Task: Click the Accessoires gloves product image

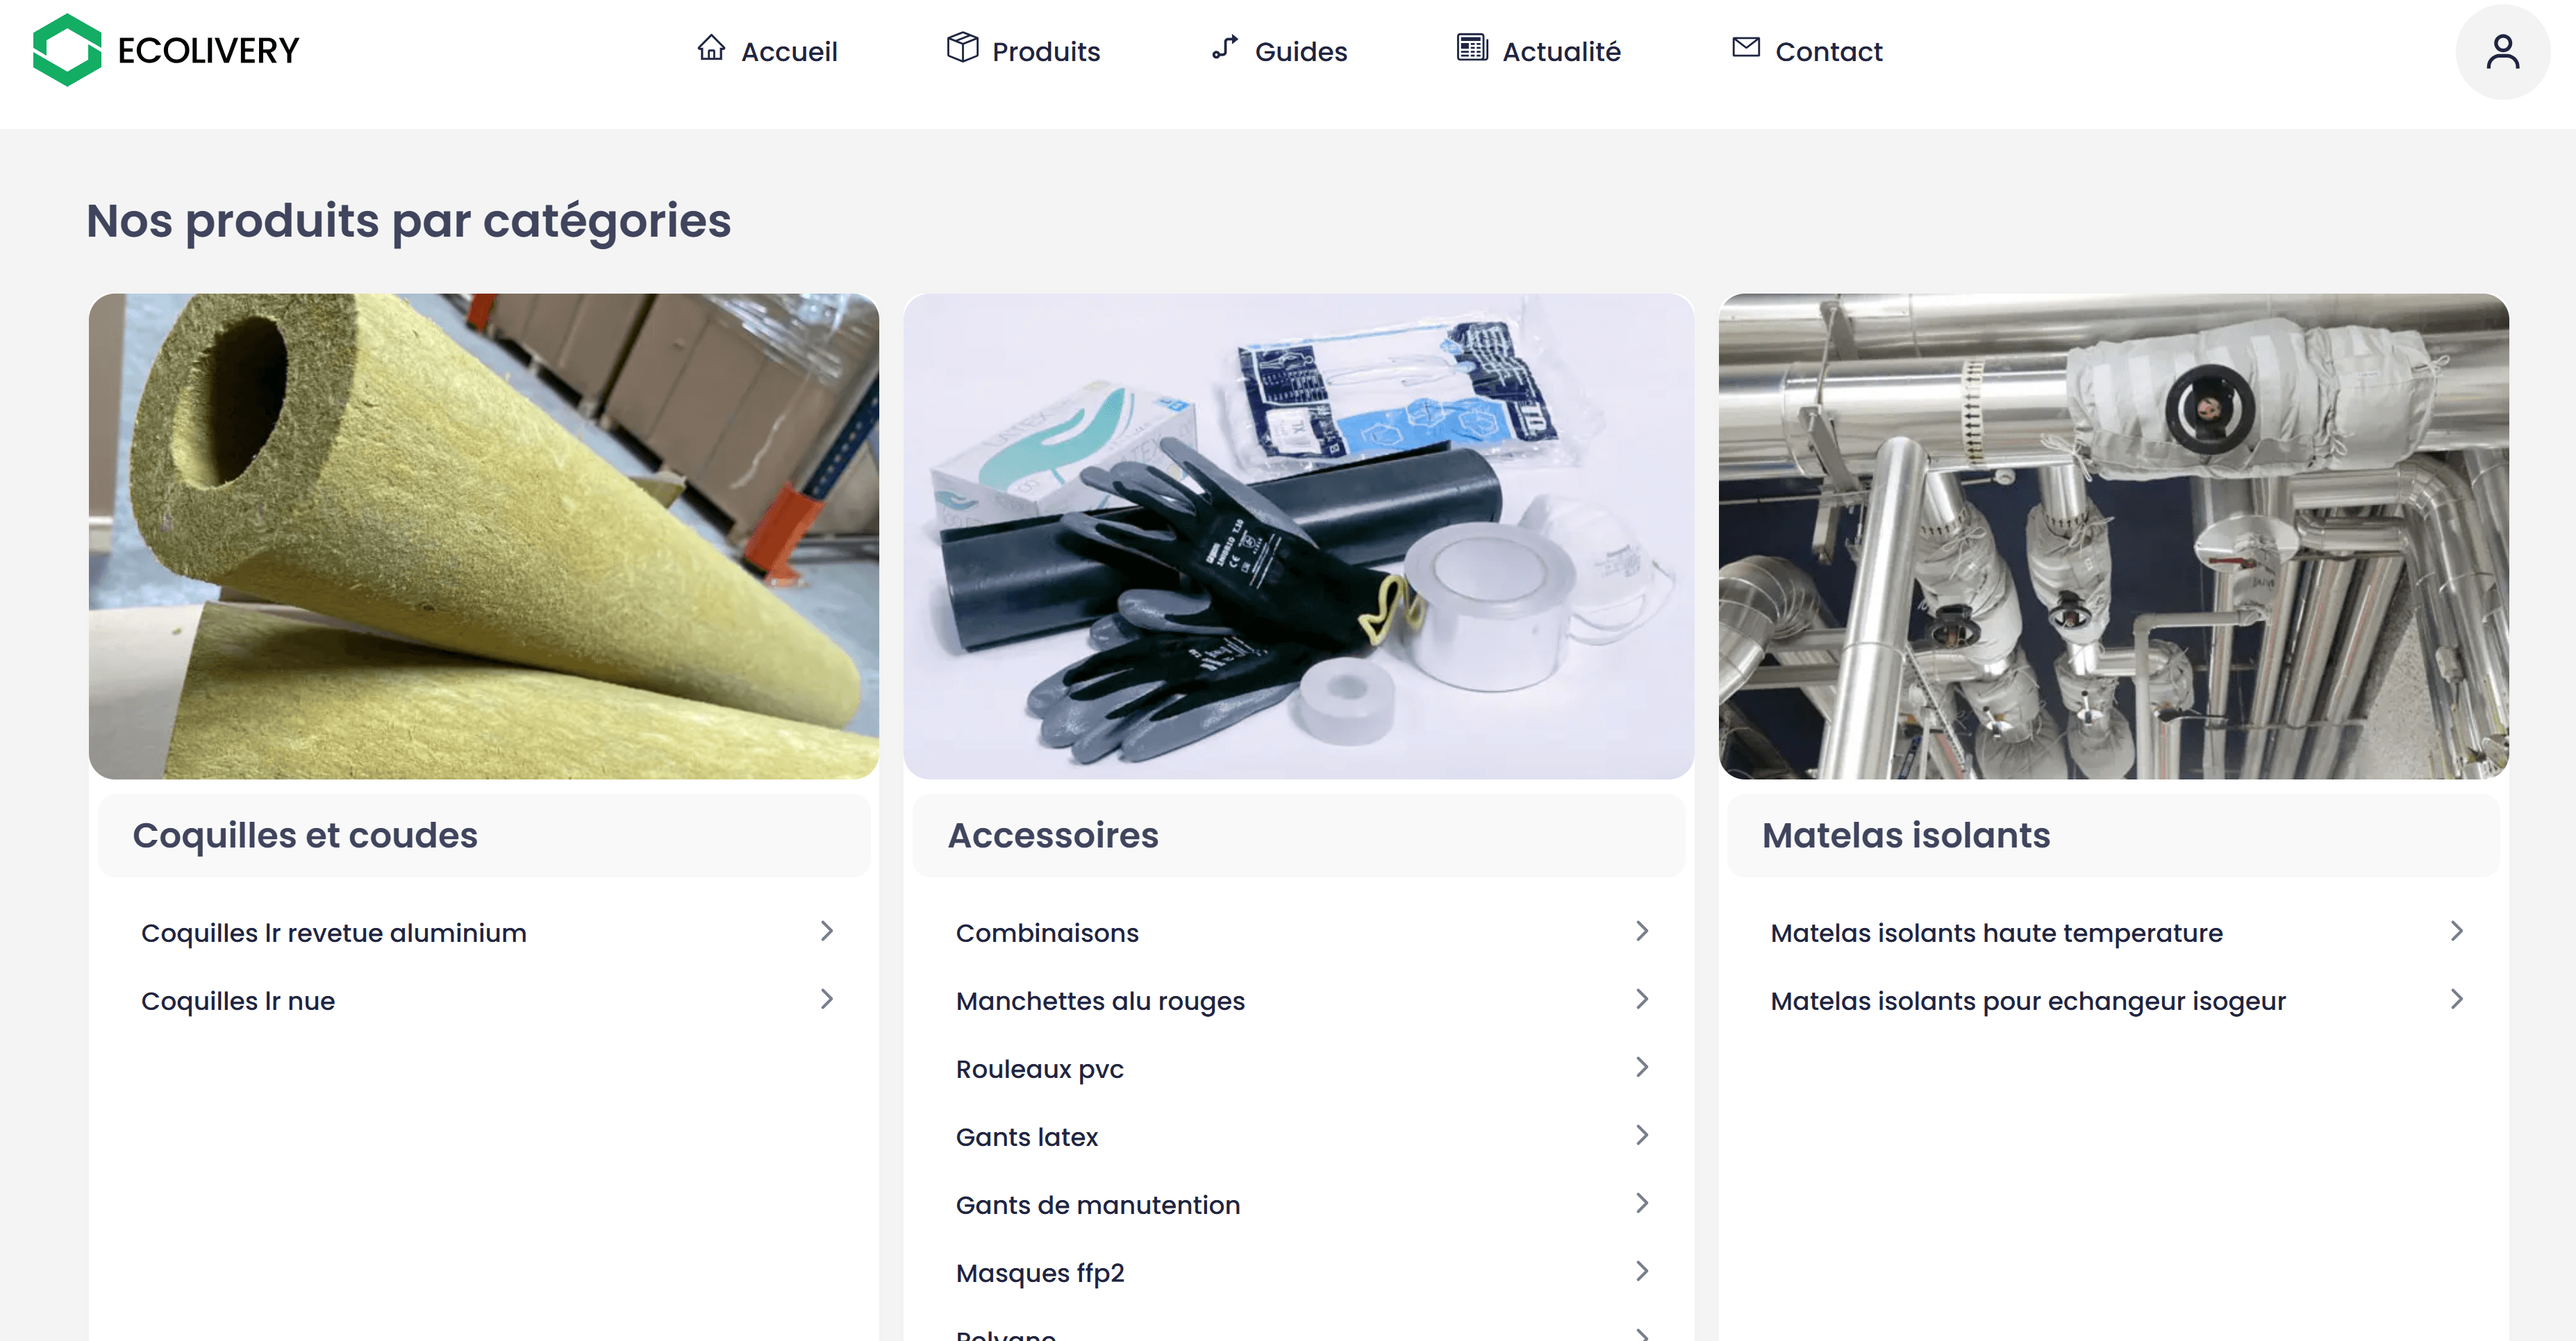Action: click(x=1298, y=536)
